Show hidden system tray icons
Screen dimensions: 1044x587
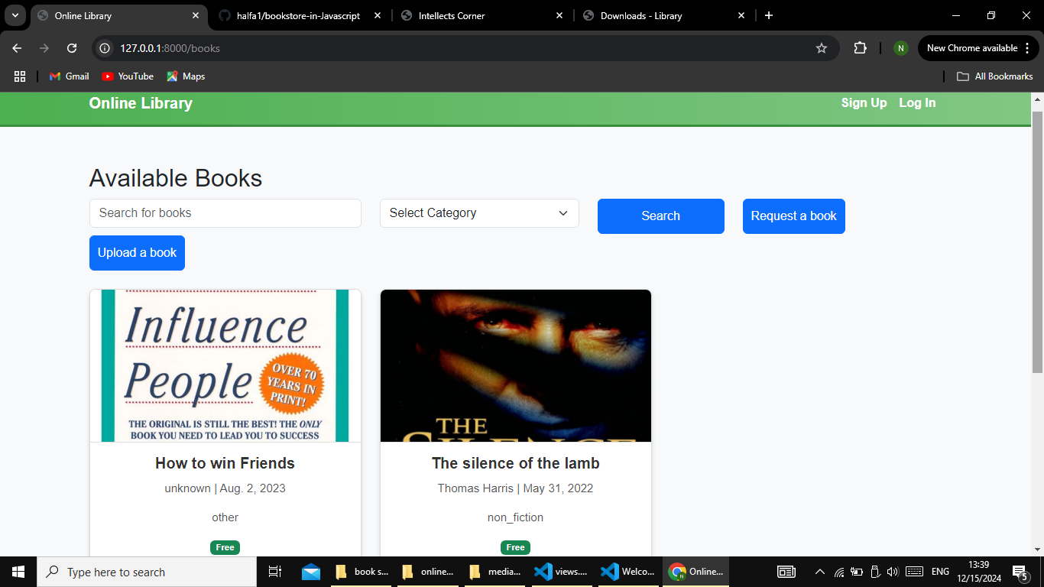(x=820, y=572)
